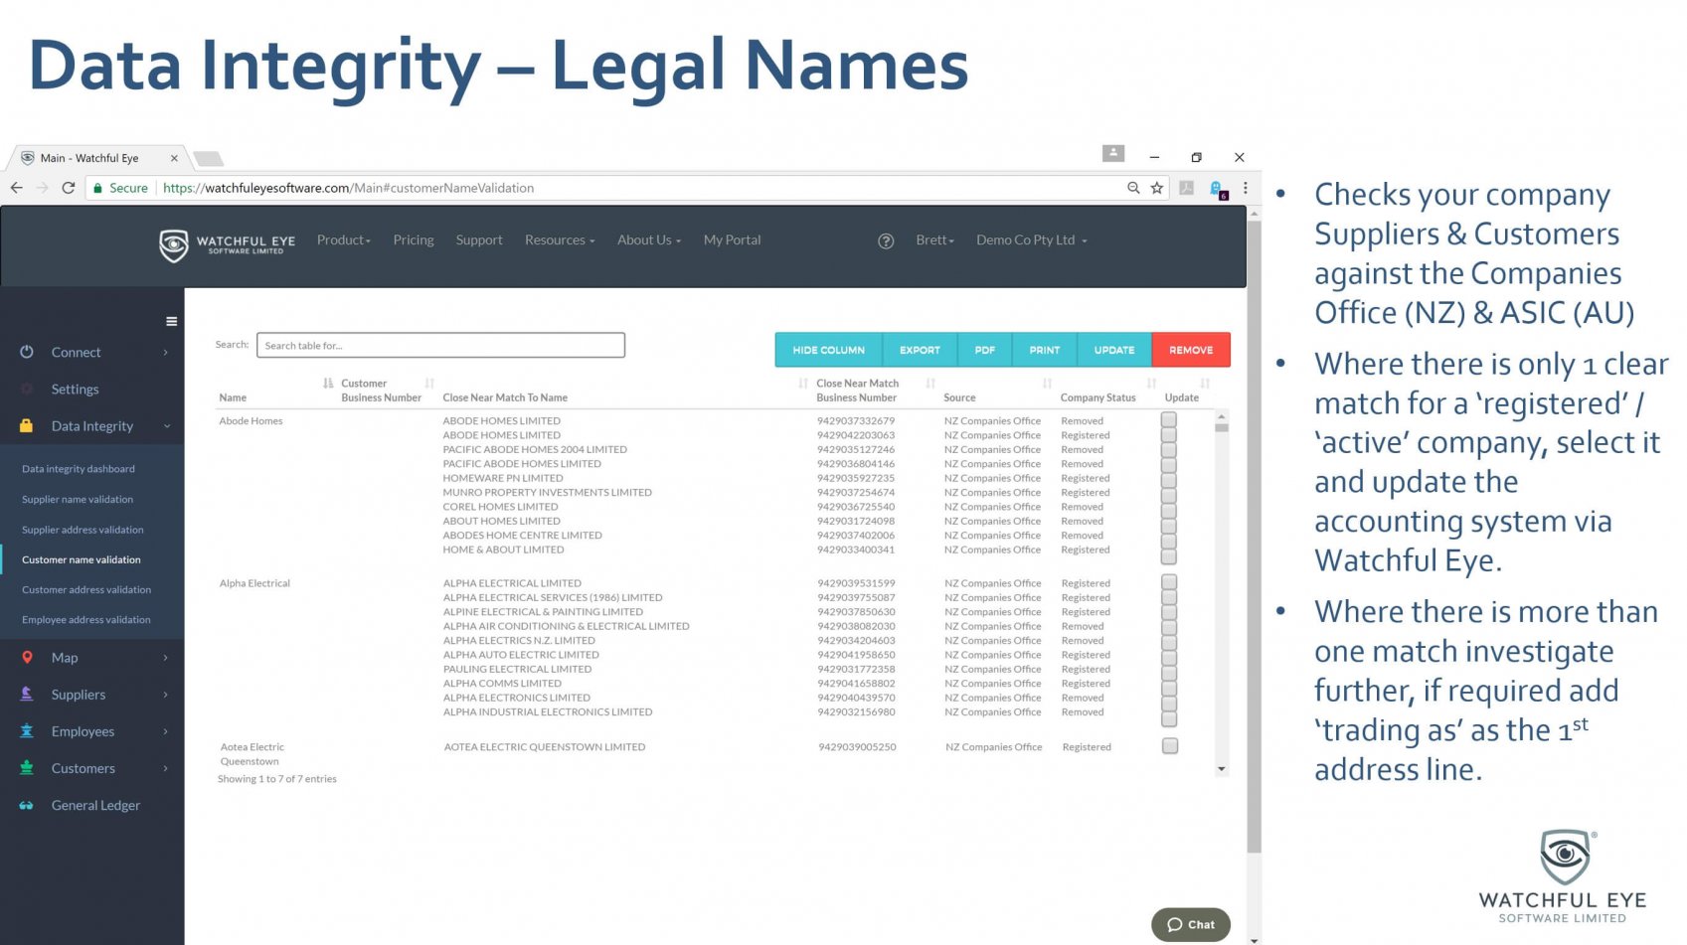
Task: Tick checkbox for PAULING ELECTRICAL LIMITED
Action: pyautogui.click(x=1169, y=672)
